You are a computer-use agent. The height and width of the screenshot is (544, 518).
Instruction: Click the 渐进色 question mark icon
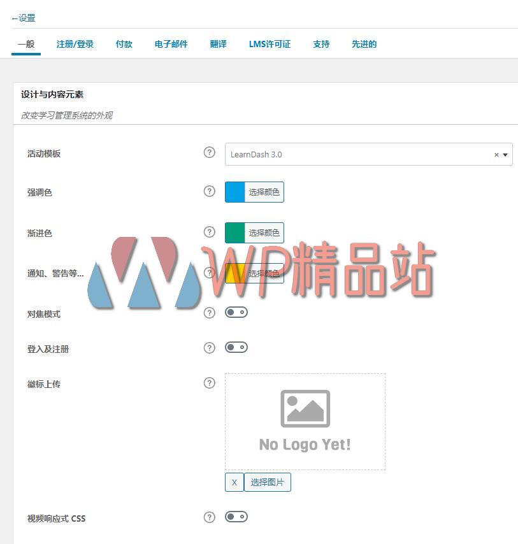209,231
